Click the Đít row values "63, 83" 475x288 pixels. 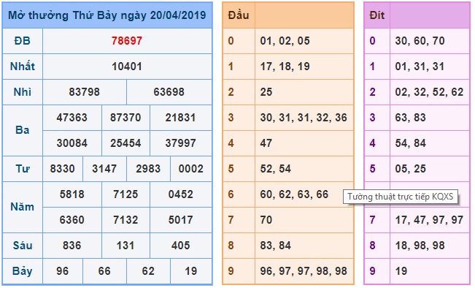pos(411,118)
